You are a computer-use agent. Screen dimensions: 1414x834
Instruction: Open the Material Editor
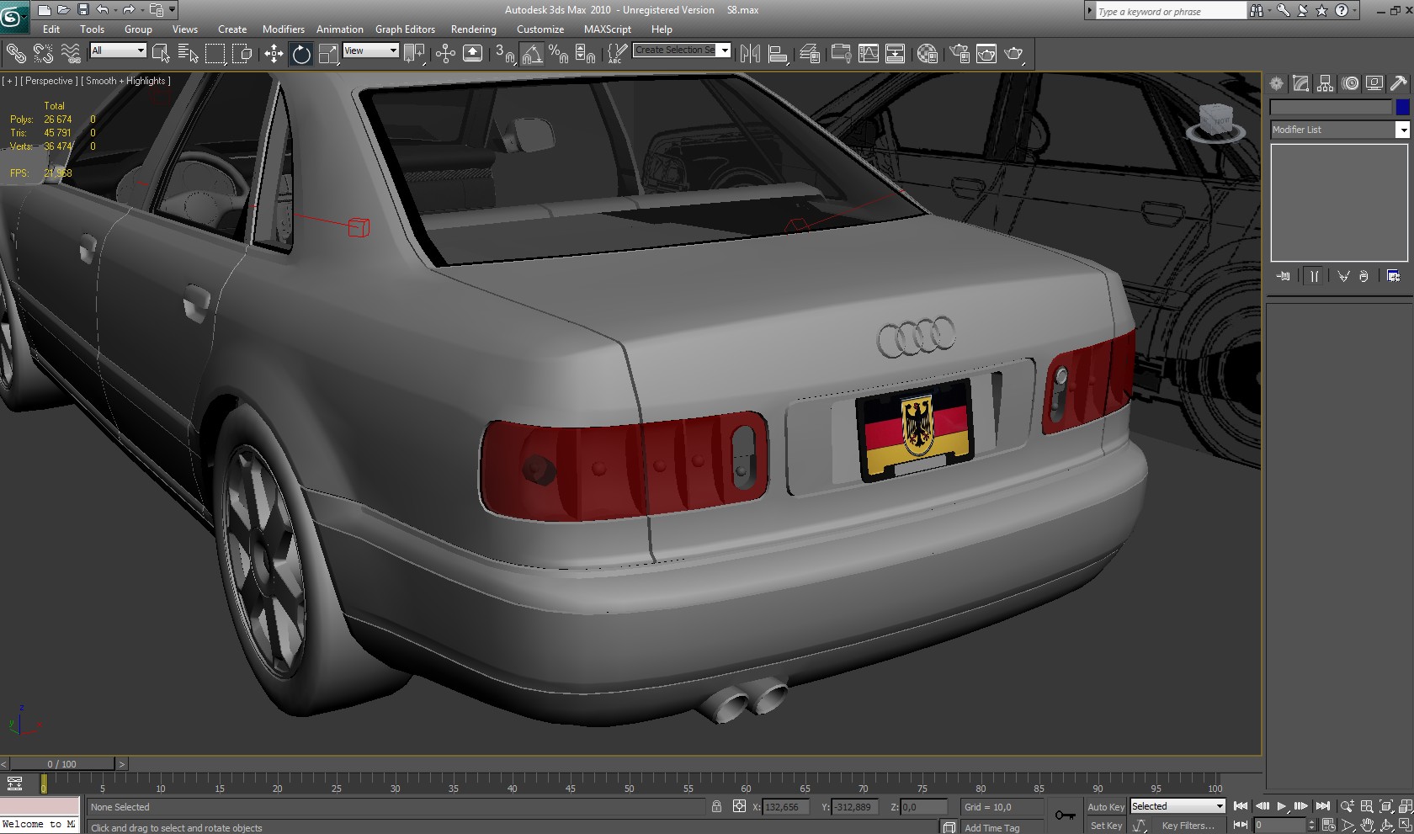tap(927, 55)
